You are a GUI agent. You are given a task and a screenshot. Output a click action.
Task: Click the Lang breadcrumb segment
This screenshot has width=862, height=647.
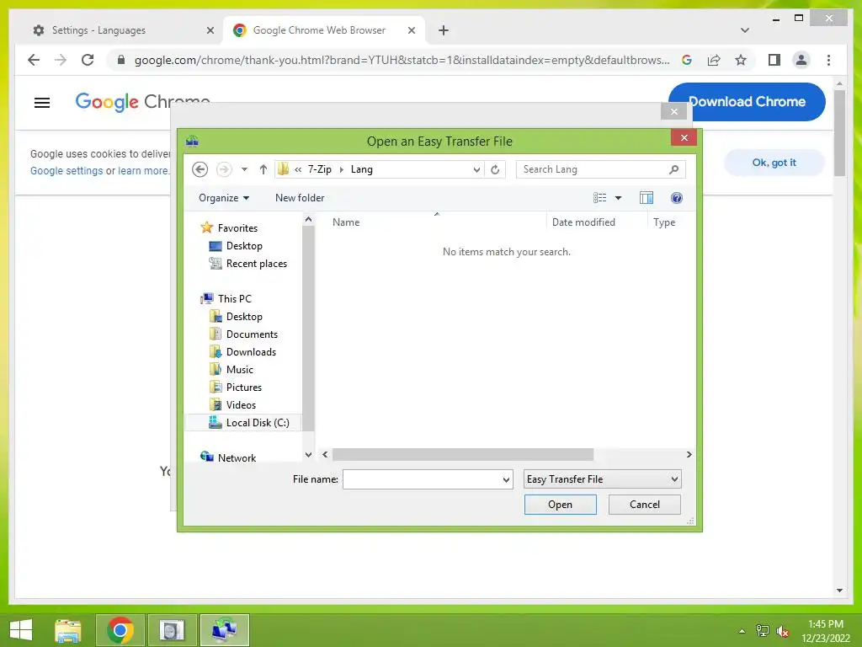362,169
